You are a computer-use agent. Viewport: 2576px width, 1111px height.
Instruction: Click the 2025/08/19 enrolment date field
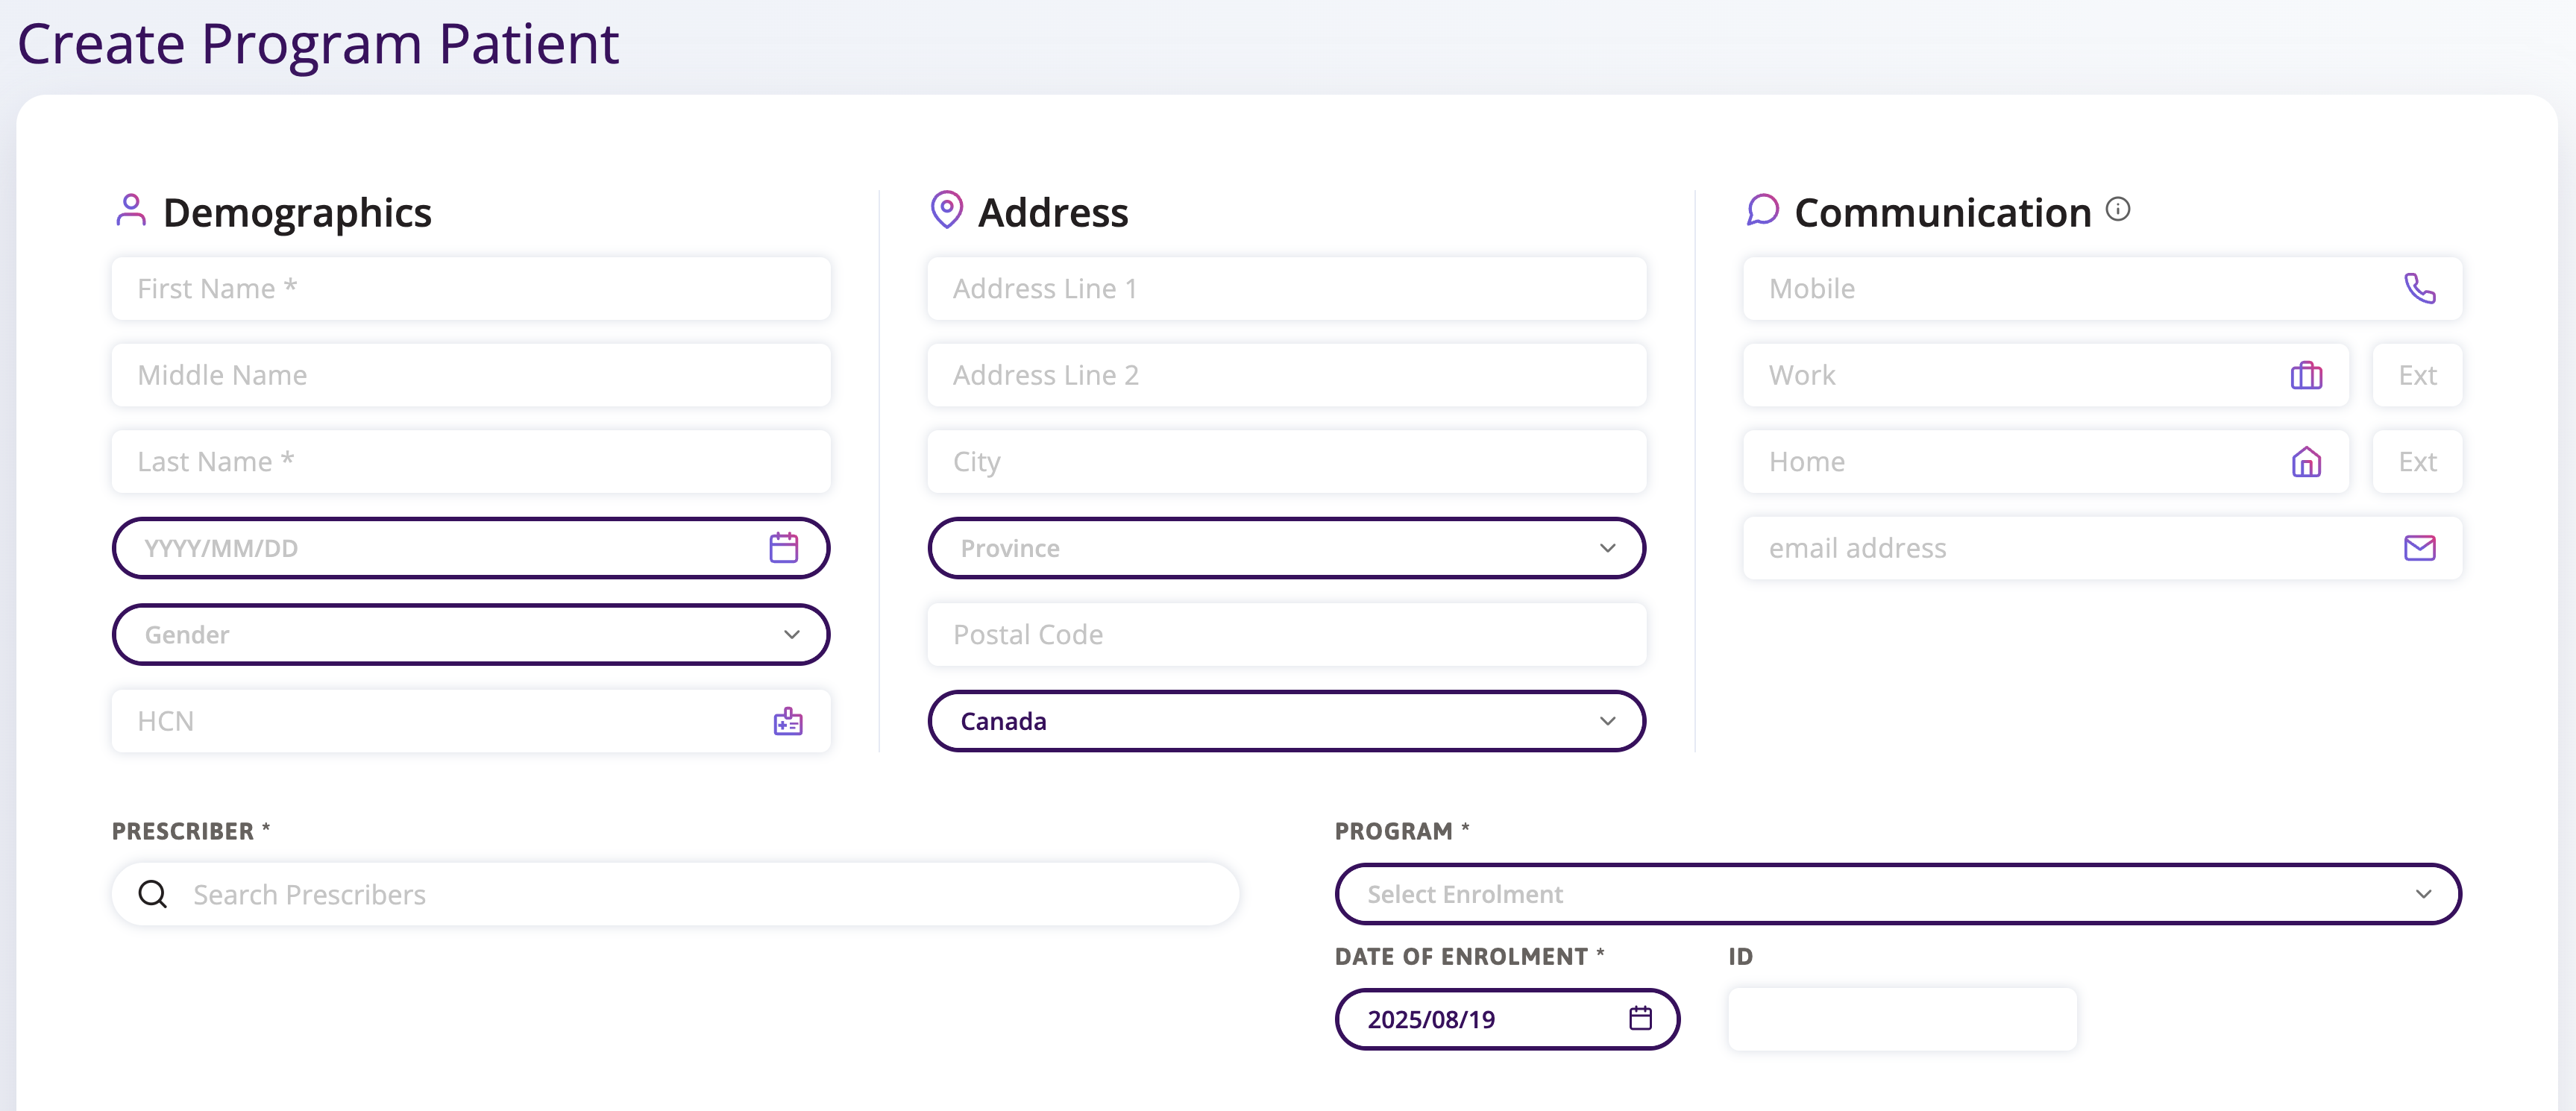coord(1507,1019)
